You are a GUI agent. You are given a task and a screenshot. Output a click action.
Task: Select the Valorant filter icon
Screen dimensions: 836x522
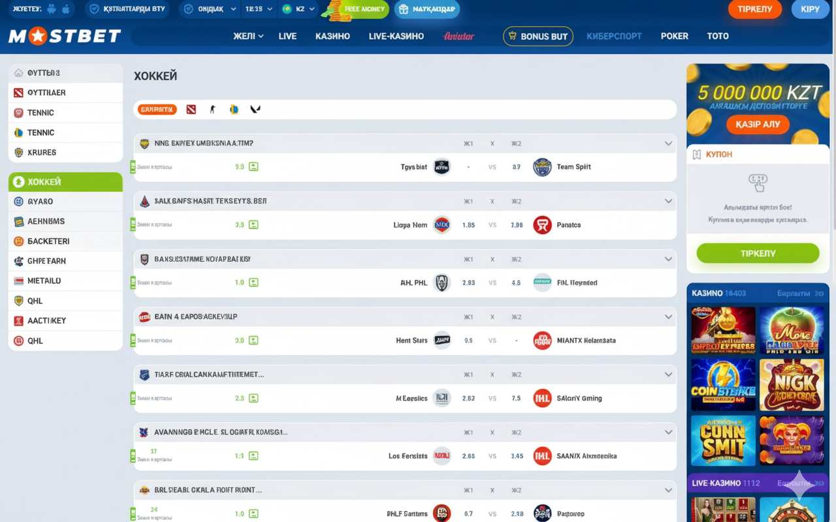255,110
